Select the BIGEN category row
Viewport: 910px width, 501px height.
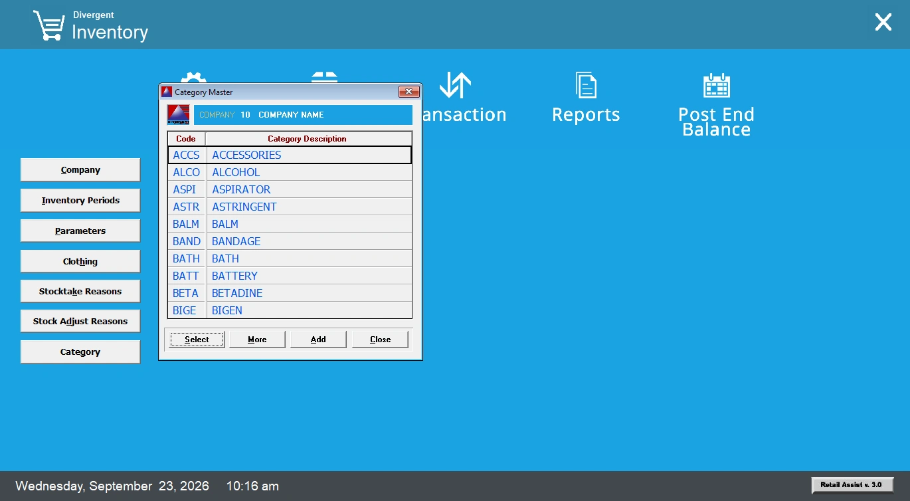[290, 310]
